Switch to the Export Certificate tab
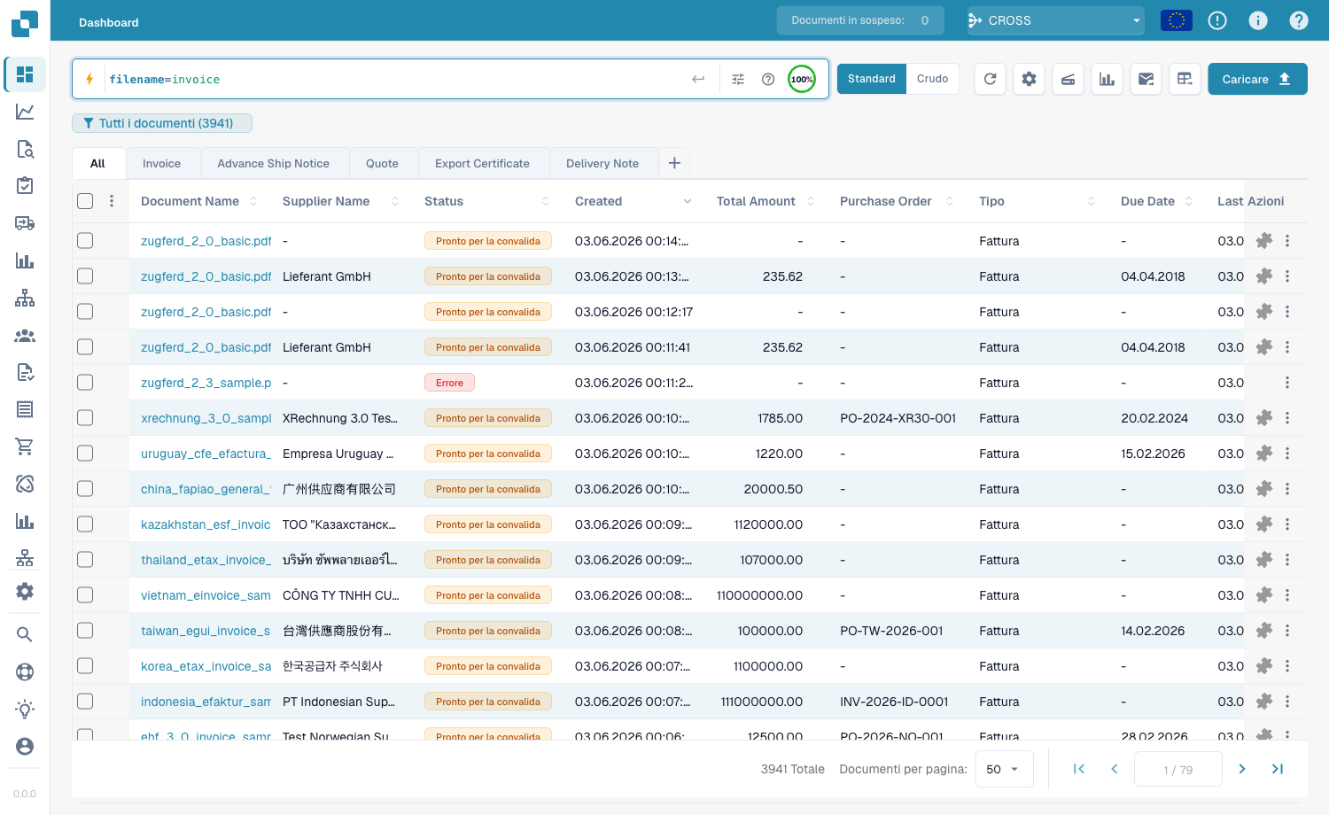Screen dimensions: 1329x815 [482, 164]
